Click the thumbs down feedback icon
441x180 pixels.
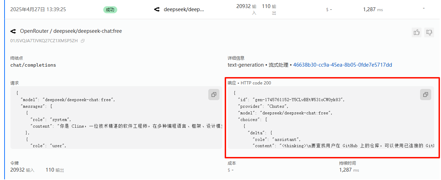point(429,32)
